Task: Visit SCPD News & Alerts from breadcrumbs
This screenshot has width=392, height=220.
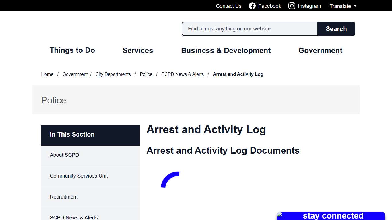Action: [183, 74]
